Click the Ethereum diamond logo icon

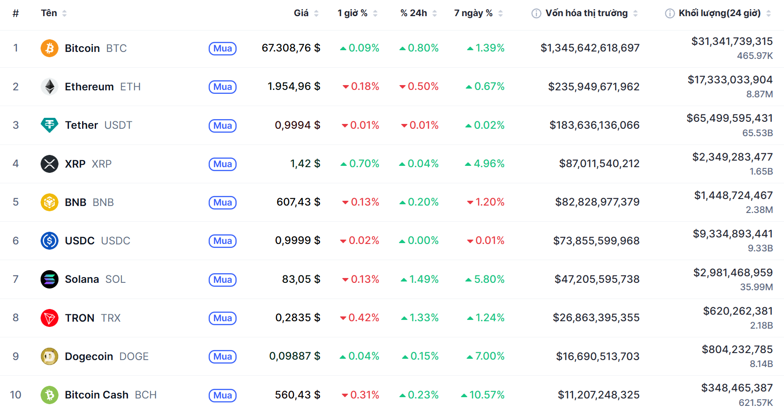[49, 86]
